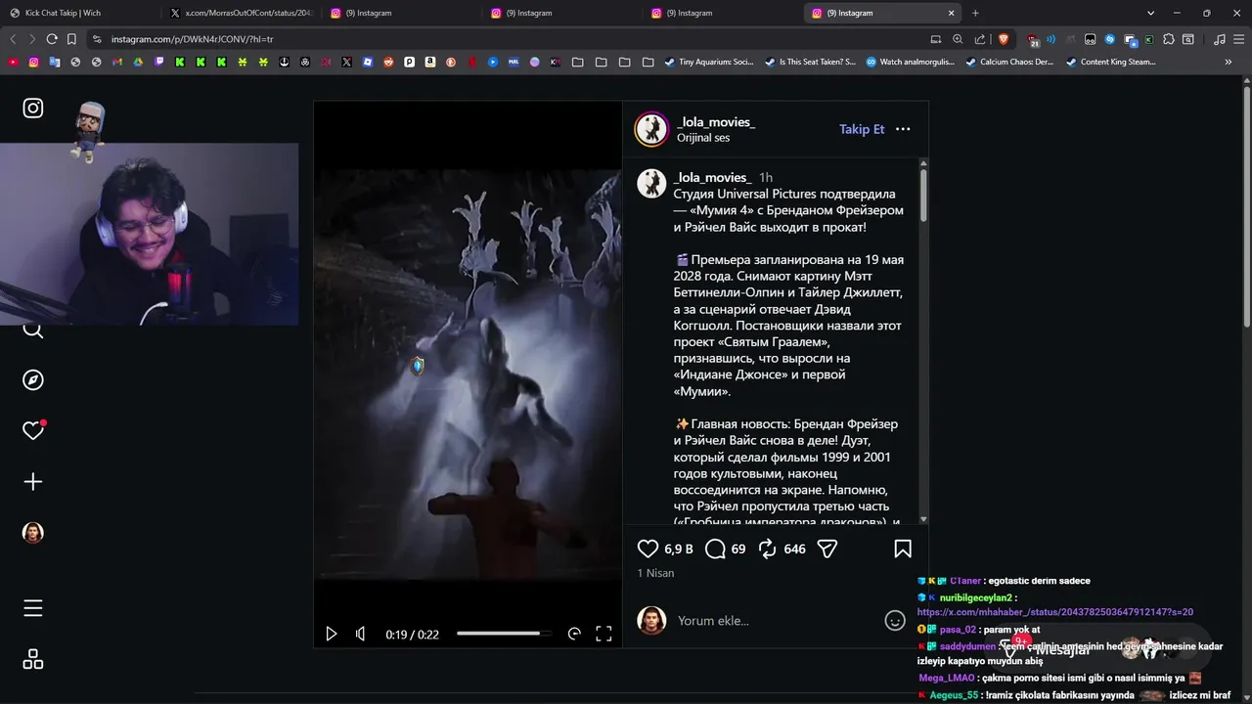Viewport: 1252px width, 704px height.
Task: Open the Meta apps grid icon
Action: point(33,659)
